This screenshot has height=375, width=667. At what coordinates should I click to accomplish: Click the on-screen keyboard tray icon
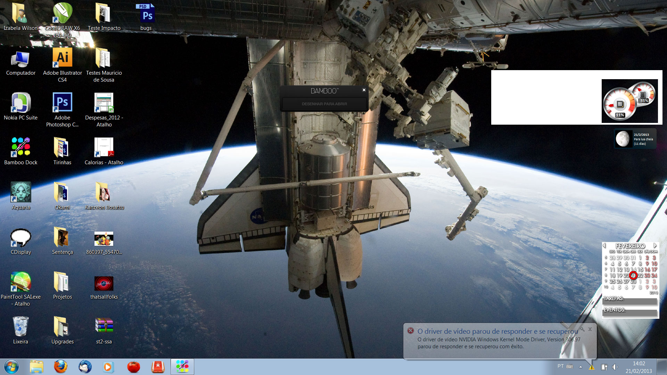coord(570,366)
